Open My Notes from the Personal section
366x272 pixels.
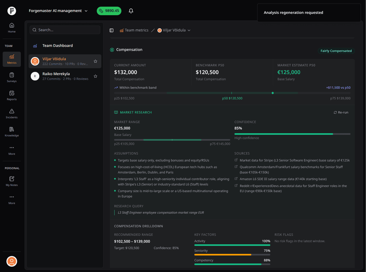click(x=11, y=181)
